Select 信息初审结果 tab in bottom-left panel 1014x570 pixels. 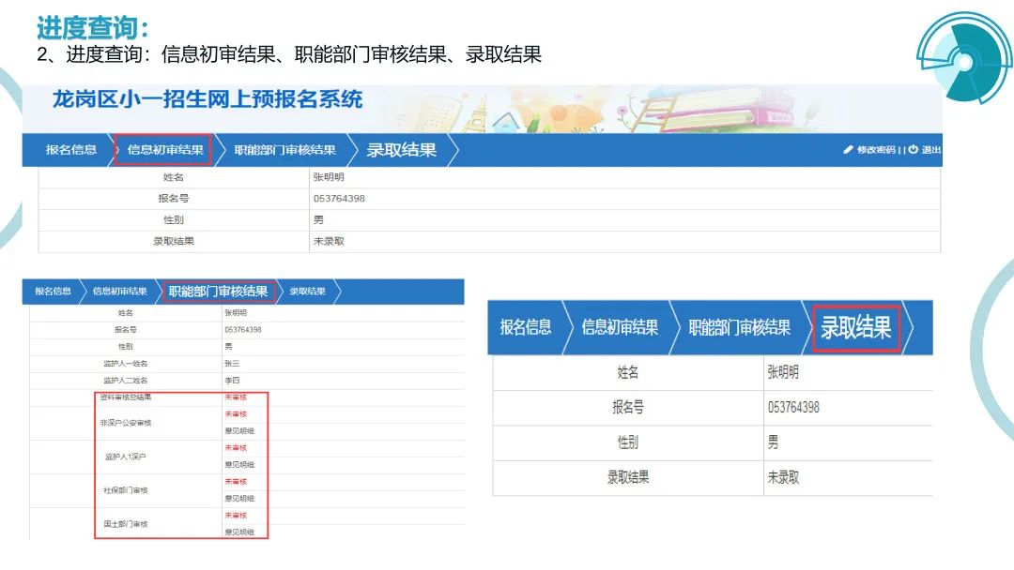pyautogui.click(x=119, y=292)
